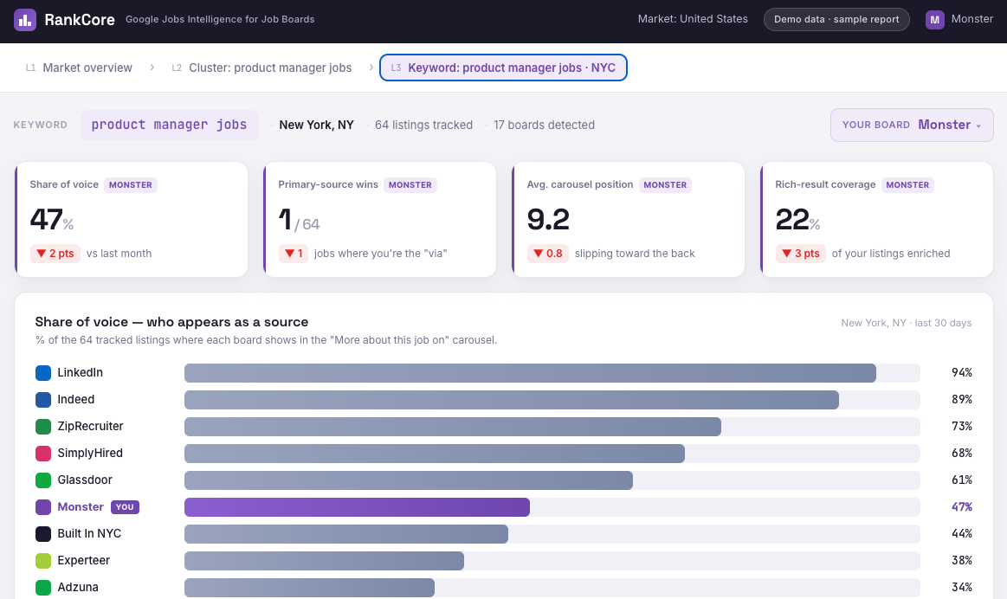Click the red triangle beside 0.8
This screenshot has width=1007, height=599.
539,254
